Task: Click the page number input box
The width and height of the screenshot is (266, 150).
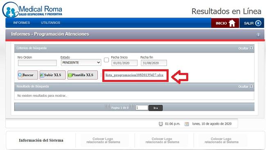Action: point(142,108)
